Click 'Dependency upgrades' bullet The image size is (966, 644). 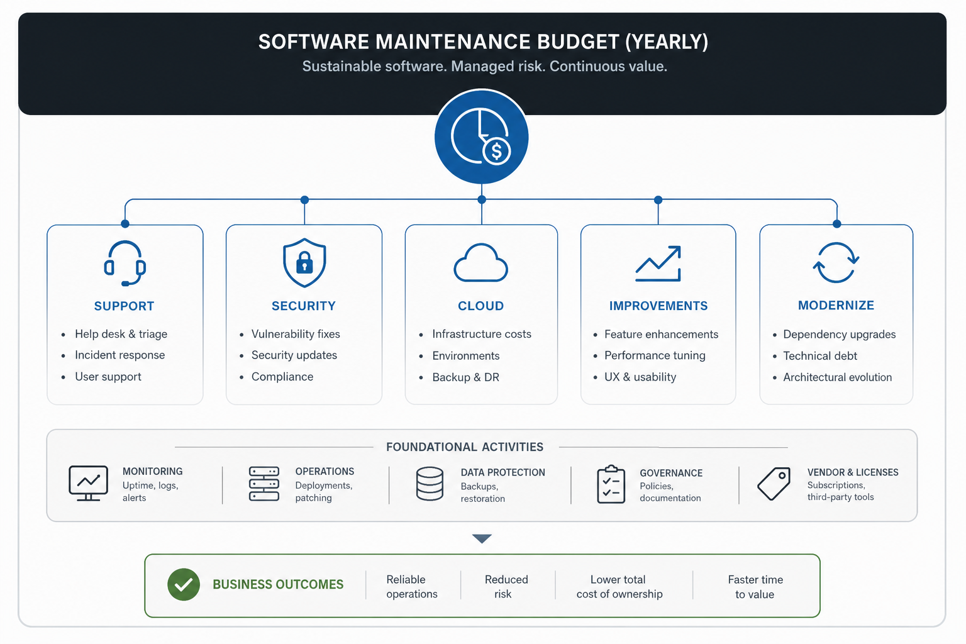point(840,335)
